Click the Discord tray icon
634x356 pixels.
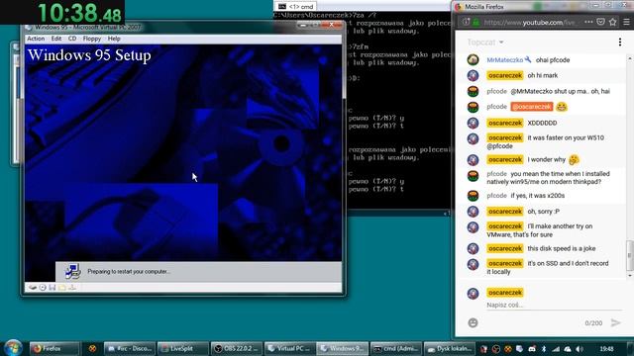pyautogui.click(x=532, y=349)
